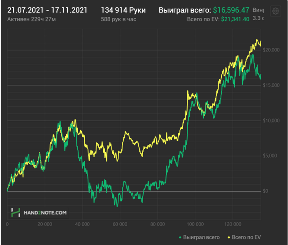The height and width of the screenshot is (245, 288).
Task: Click the $15,000 y-axis label
Action: pos(271,85)
